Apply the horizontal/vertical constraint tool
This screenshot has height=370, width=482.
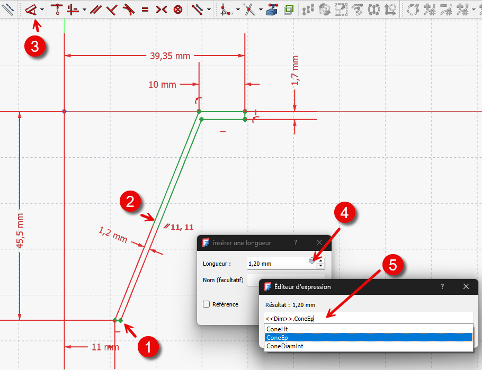pos(73,10)
